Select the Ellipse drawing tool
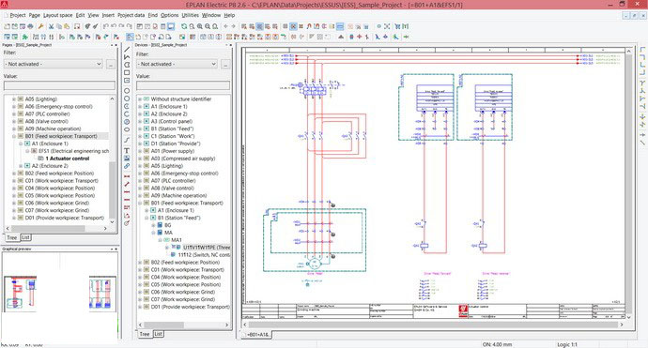 pos(127,129)
